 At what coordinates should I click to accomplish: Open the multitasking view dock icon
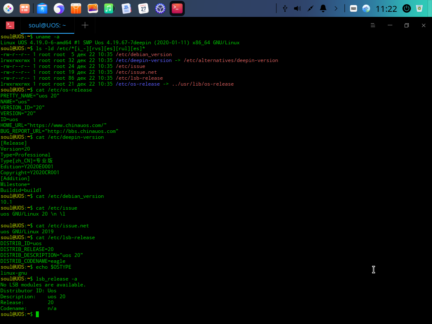pos(24,8)
